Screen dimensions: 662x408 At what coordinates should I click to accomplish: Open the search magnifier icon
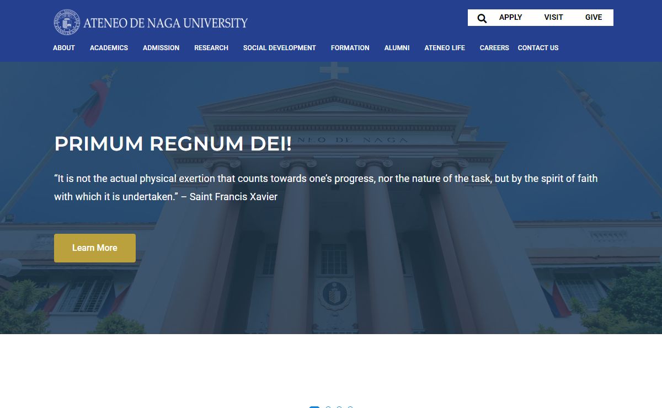coord(482,18)
